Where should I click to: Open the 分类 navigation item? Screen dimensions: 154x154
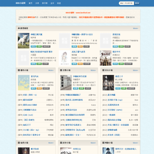point(37,3)
